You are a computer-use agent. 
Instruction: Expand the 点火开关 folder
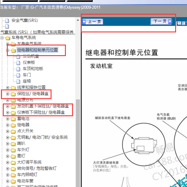(x=7, y=131)
